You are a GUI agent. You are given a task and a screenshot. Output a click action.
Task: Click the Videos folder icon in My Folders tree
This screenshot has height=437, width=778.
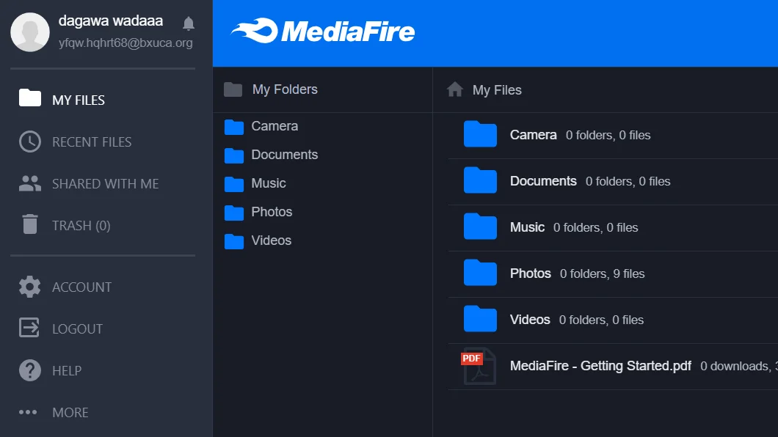234,241
